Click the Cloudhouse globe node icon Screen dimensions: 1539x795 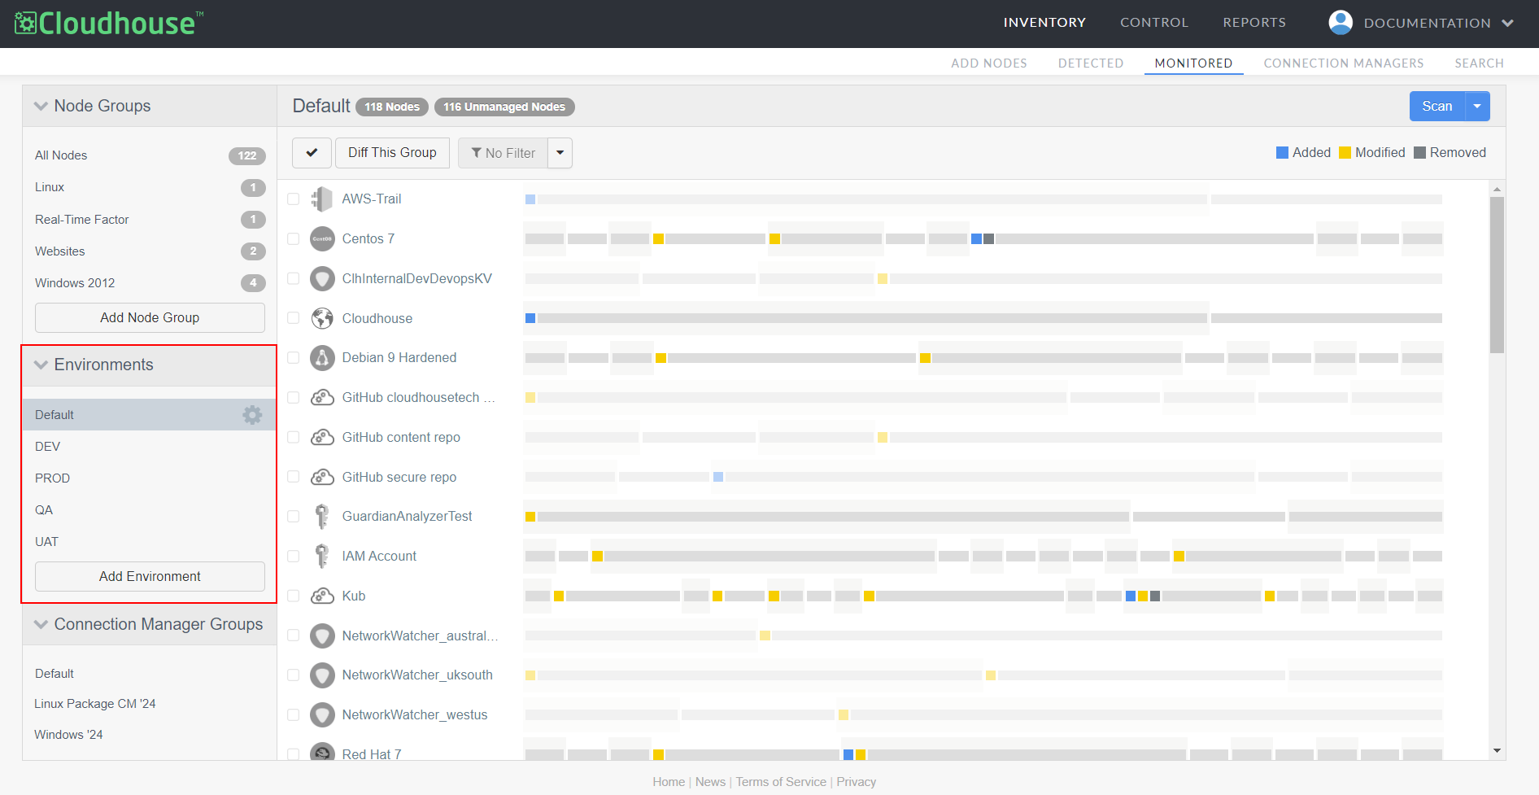point(322,318)
